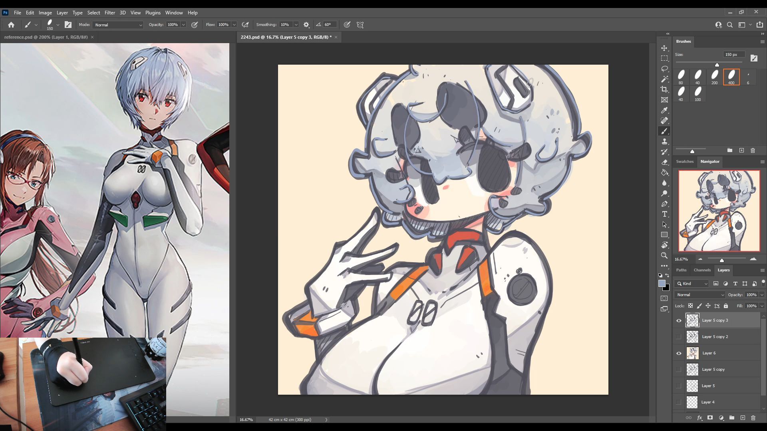Switch to the Paths tab
The height and width of the screenshot is (431, 767).
[x=681, y=270]
